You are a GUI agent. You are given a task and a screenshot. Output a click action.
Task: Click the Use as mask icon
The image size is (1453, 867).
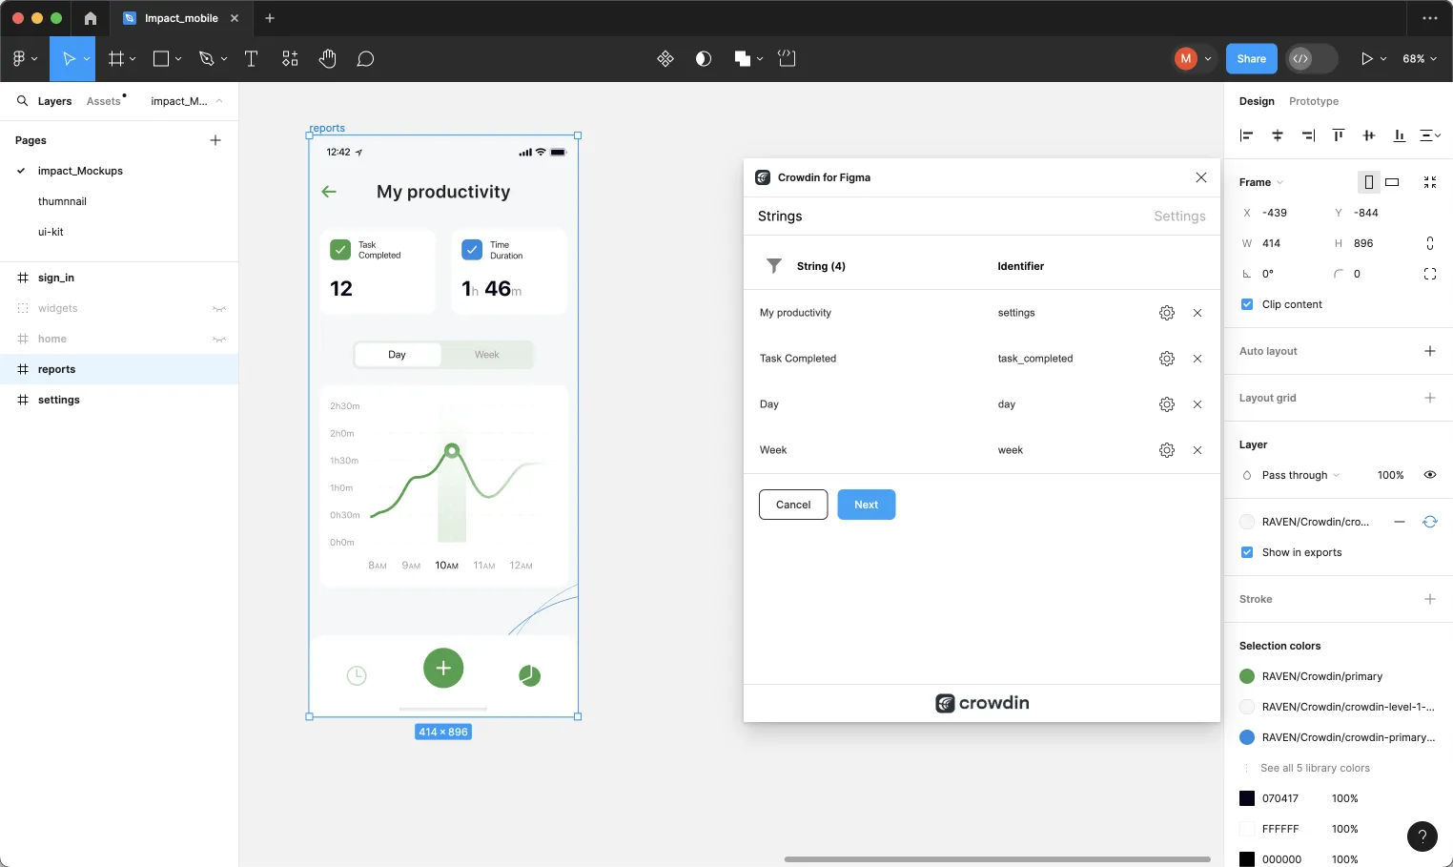tap(704, 59)
